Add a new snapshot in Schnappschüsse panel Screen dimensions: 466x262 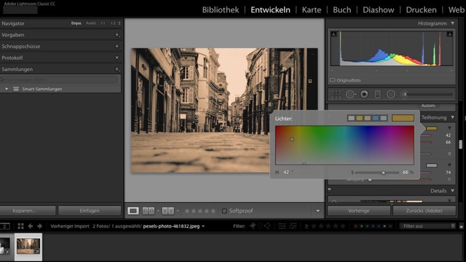pyautogui.click(x=117, y=46)
